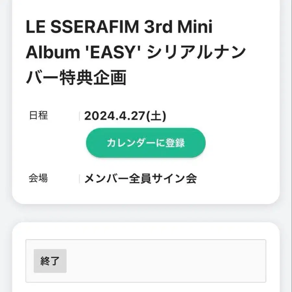Click the divider line beside the venue
Viewport: 292px width, 292px height.
(79, 179)
